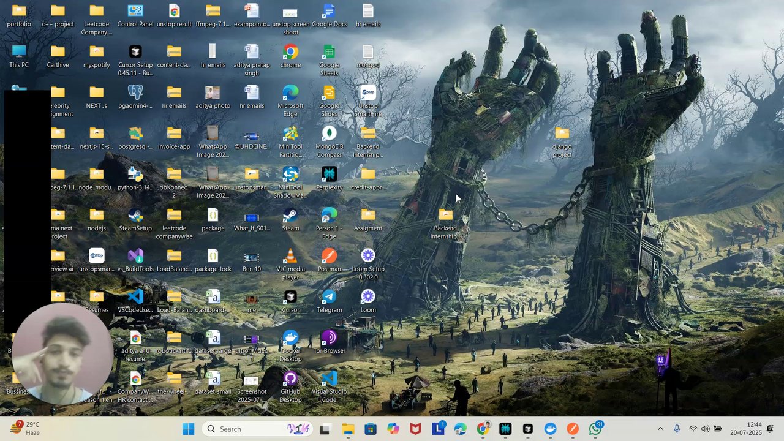
Task: Select the Google Sheets desktop shortcut
Action: click(329, 61)
